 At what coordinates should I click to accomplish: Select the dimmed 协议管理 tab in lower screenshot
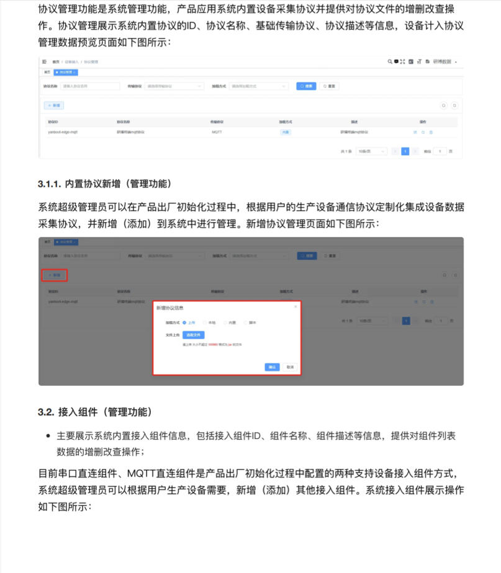point(66,242)
